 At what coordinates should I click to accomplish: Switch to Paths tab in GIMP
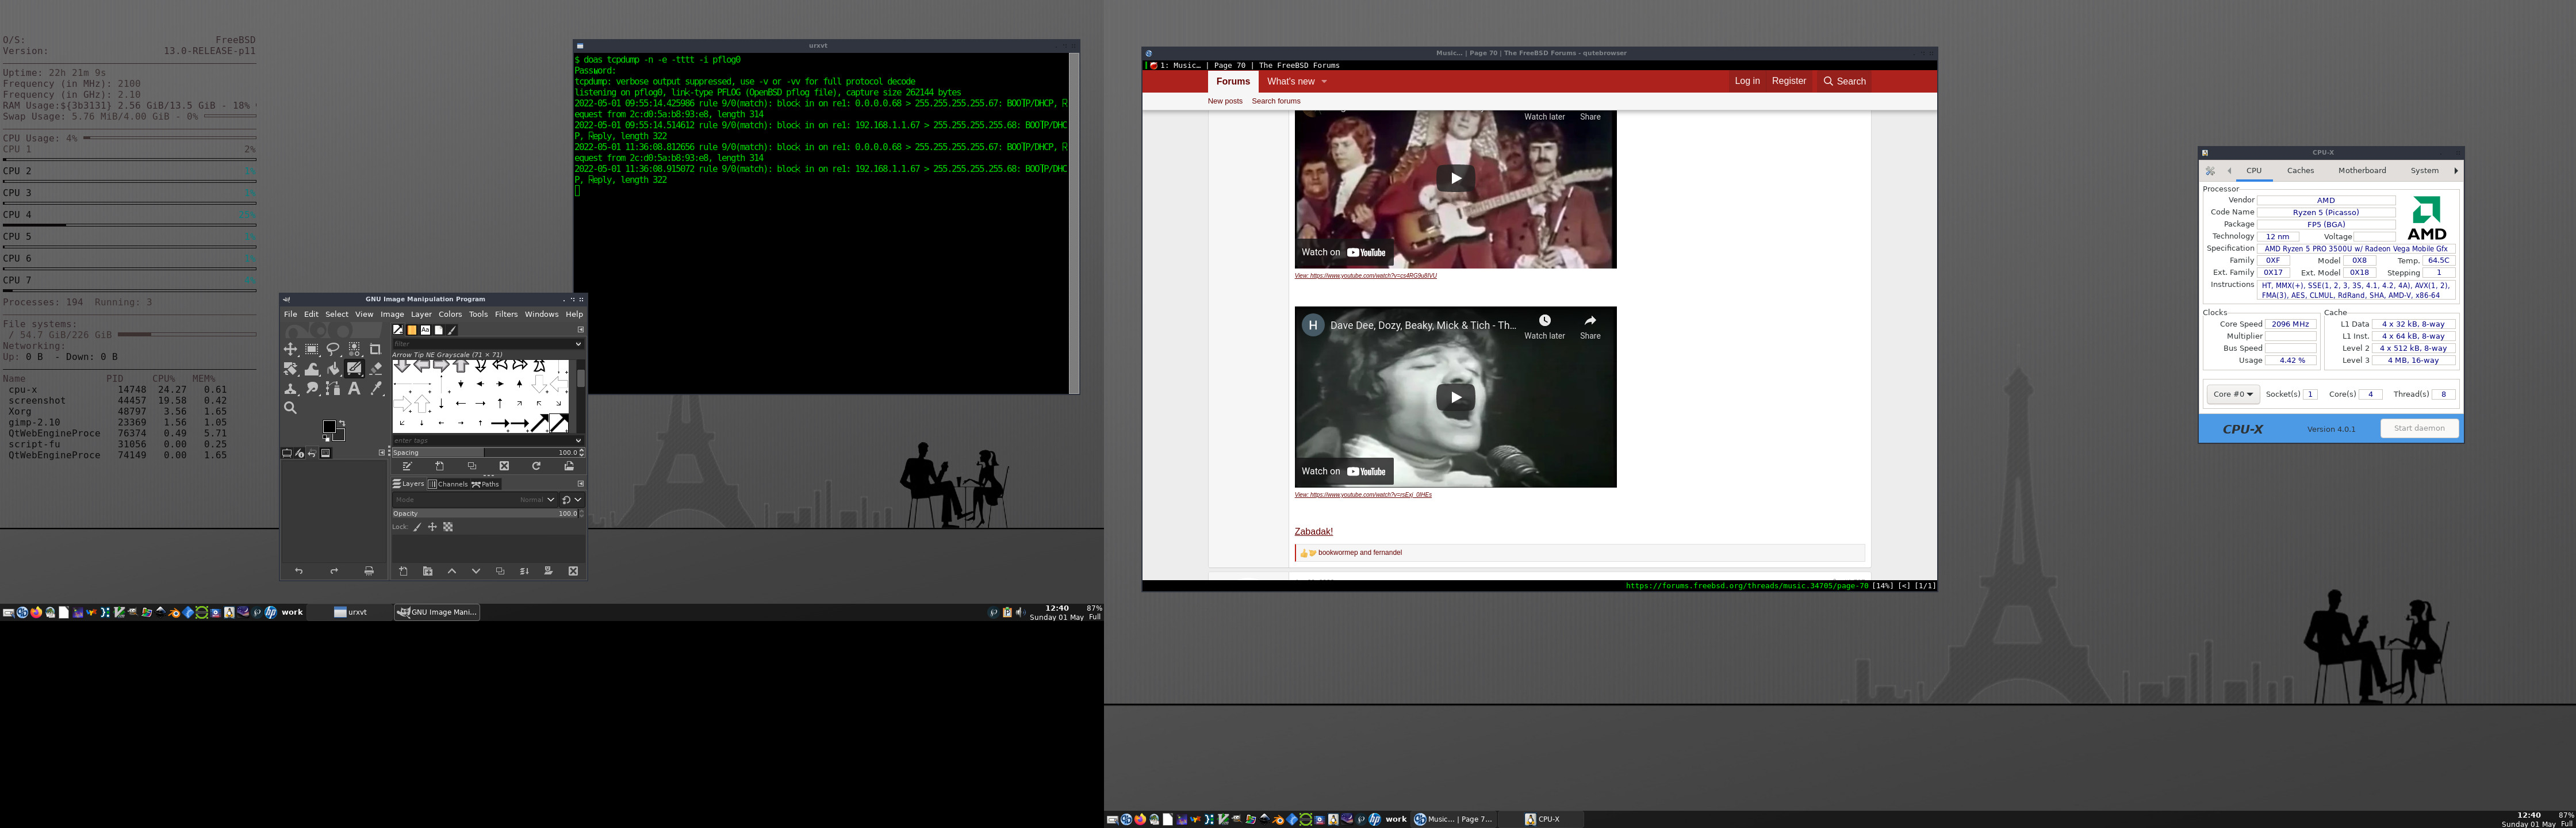[x=486, y=484]
